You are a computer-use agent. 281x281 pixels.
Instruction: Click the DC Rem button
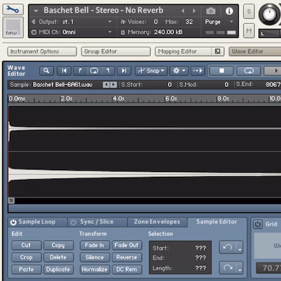pyautogui.click(x=126, y=270)
